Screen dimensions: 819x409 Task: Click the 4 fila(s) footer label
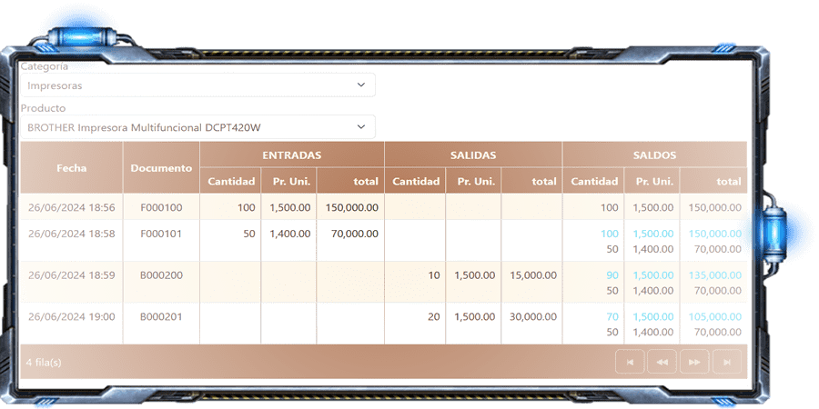coord(44,362)
